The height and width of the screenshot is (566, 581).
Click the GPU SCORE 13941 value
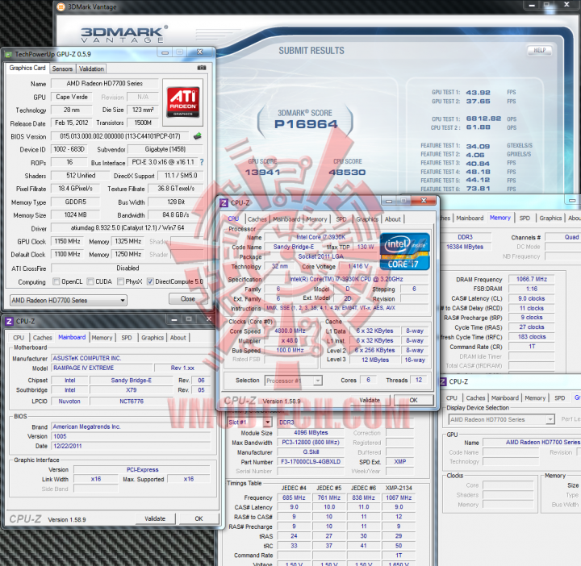pos(262,172)
